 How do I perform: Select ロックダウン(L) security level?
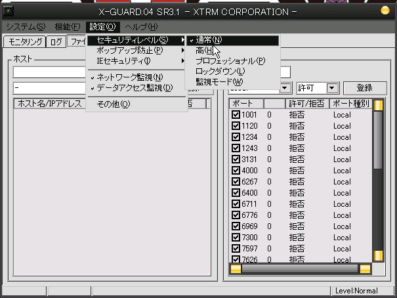233,71
